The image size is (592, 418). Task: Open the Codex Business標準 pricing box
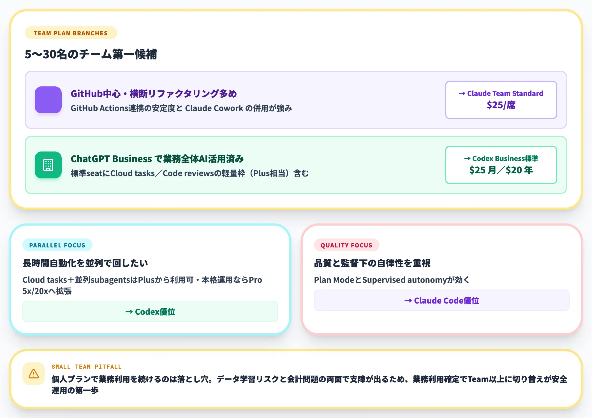pyautogui.click(x=501, y=165)
